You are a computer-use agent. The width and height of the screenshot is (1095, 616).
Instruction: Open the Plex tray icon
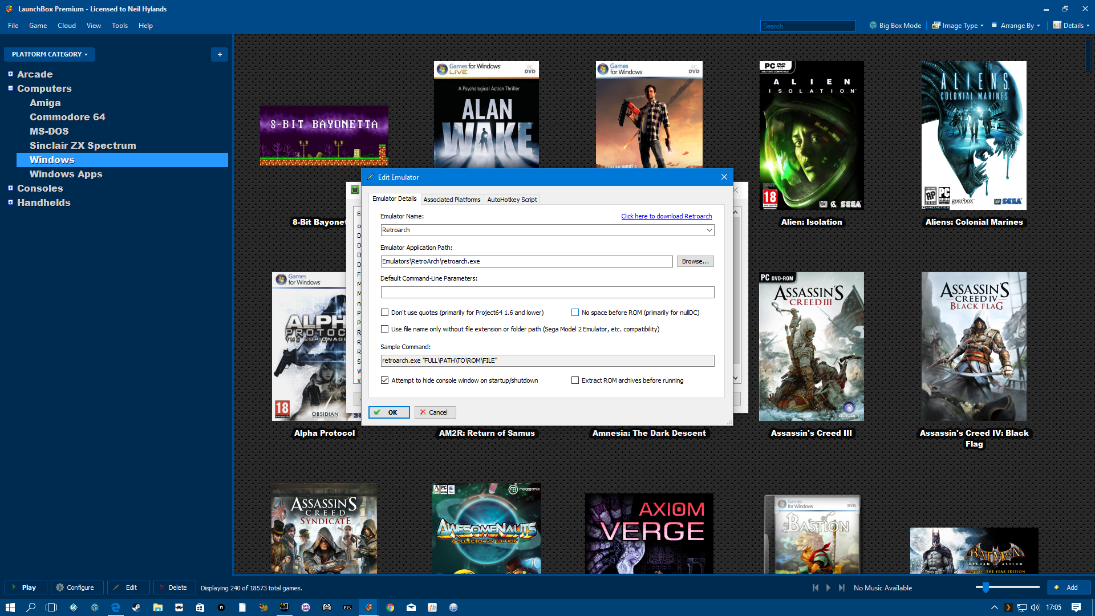tap(1008, 607)
